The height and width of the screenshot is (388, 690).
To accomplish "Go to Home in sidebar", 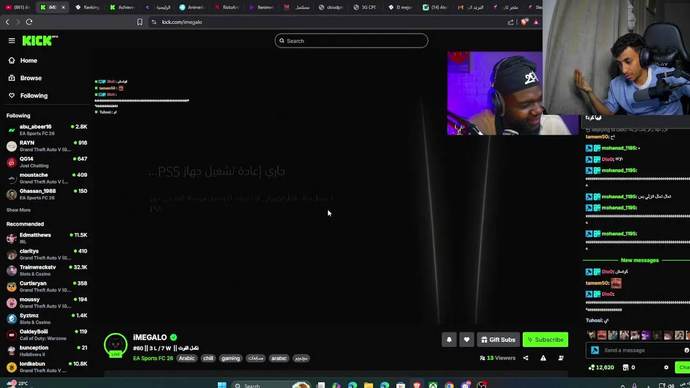I will click(x=29, y=60).
